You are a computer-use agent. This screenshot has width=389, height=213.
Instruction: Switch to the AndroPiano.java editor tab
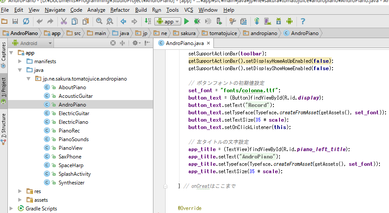184,43
